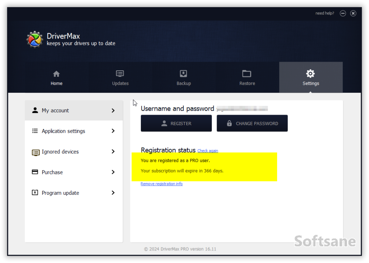This screenshot has height=263, width=369.
Task: Click the Purchase credit card icon
Action: [x=35, y=172]
